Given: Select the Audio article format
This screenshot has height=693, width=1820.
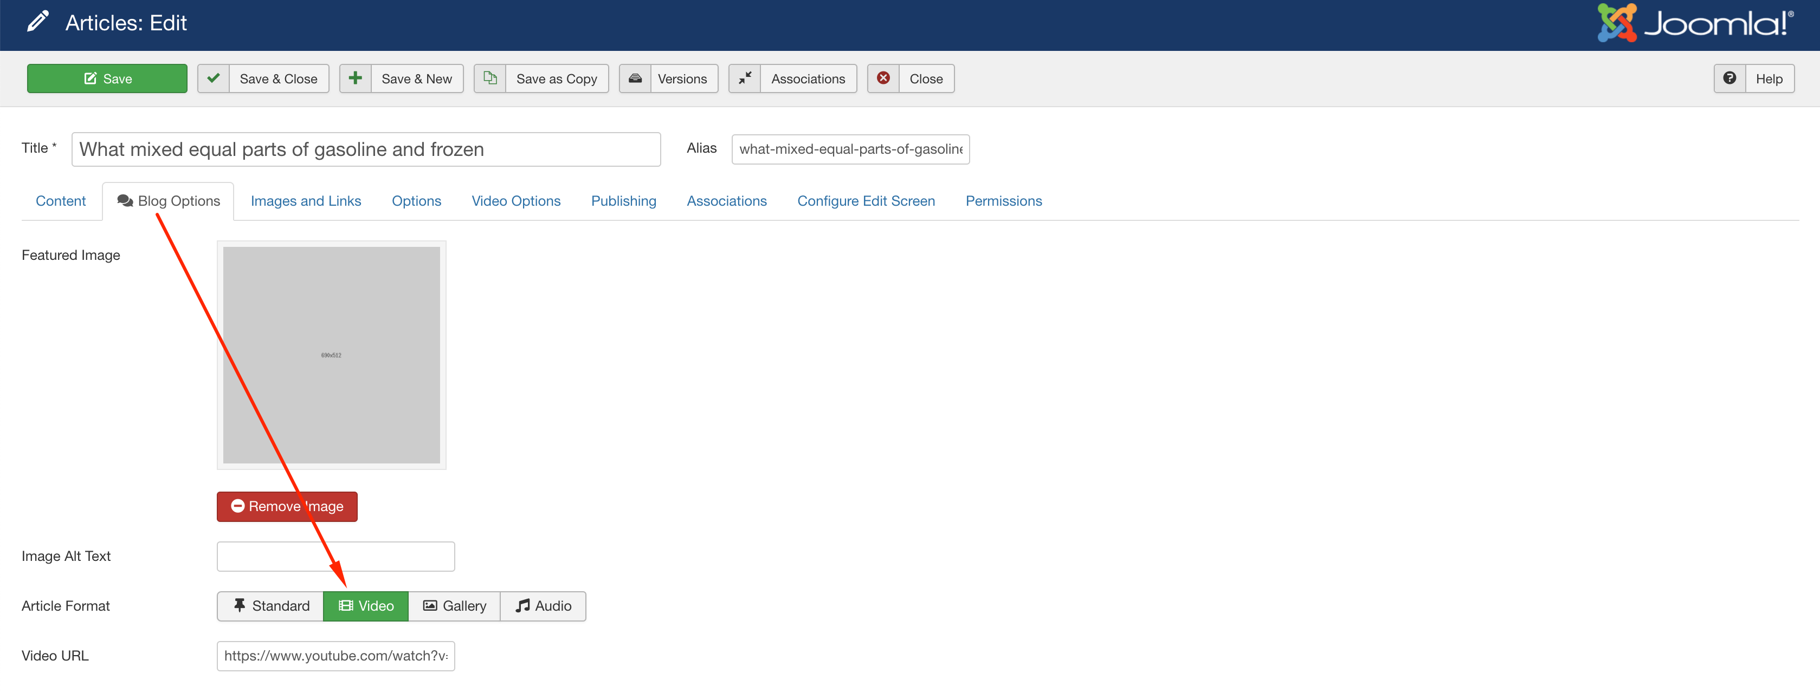Looking at the screenshot, I should pyautogui.click(x=543, y=605).
